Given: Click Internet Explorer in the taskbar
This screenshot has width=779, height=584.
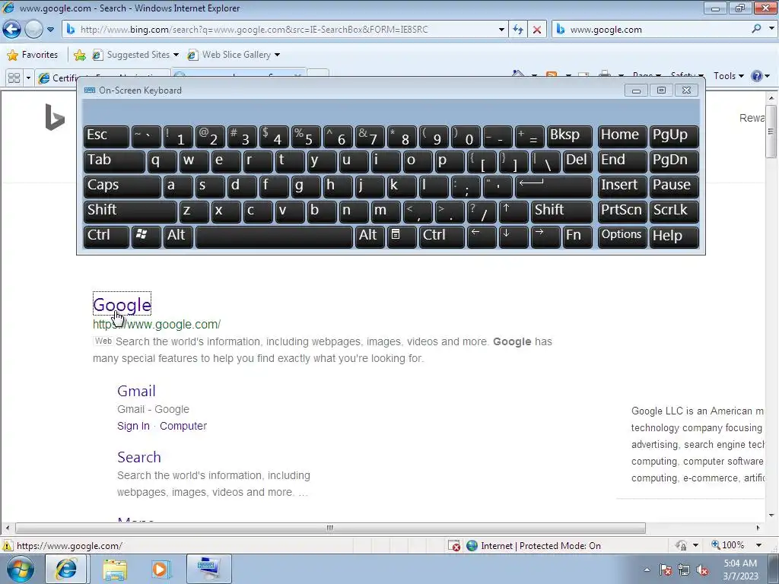Looking at the screenshot, I should [67, 569].
